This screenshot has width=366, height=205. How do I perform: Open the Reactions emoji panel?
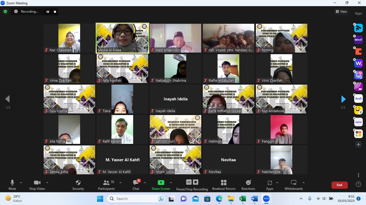pos(248,183)
